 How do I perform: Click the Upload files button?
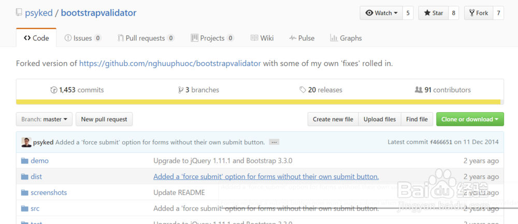[380, 119]
